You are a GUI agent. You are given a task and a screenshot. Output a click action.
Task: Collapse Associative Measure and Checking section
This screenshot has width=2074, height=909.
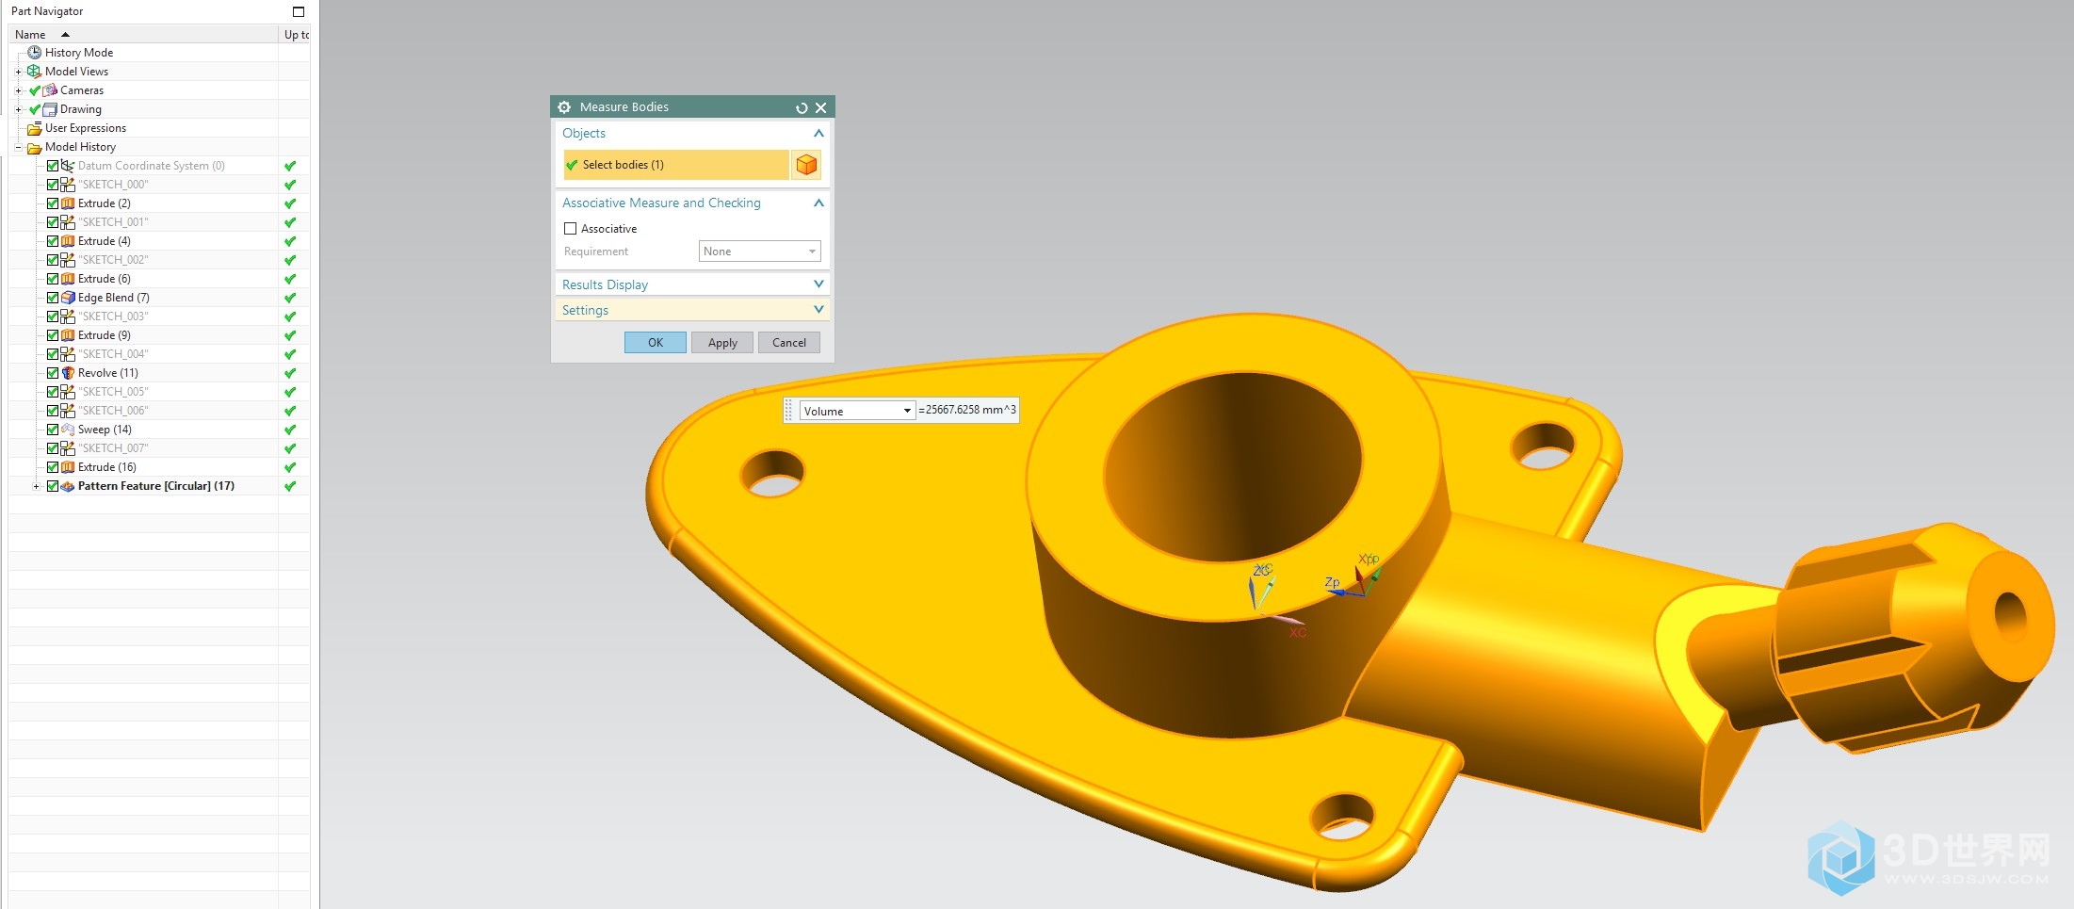818,203
